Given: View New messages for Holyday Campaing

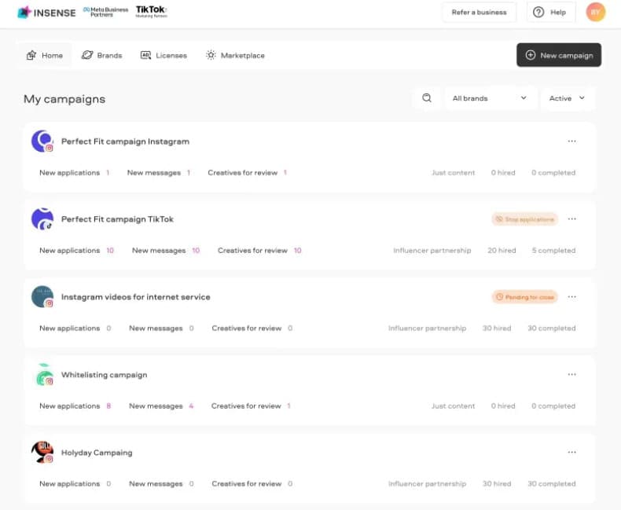Looking at the screenshot, I should [162, 484].
